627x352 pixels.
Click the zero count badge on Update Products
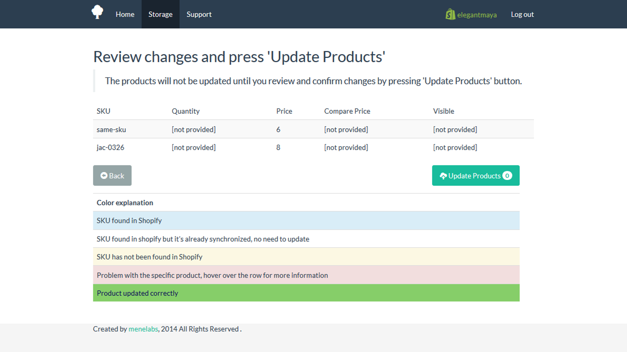coord(507,176)
